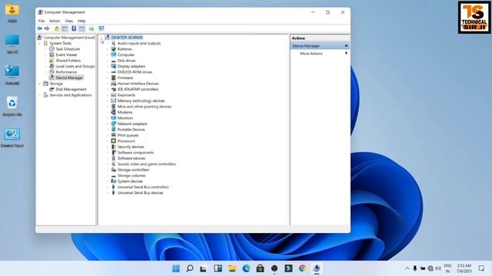
Task: Expand the Human Interface Devices node
Action: coord(108,84)
